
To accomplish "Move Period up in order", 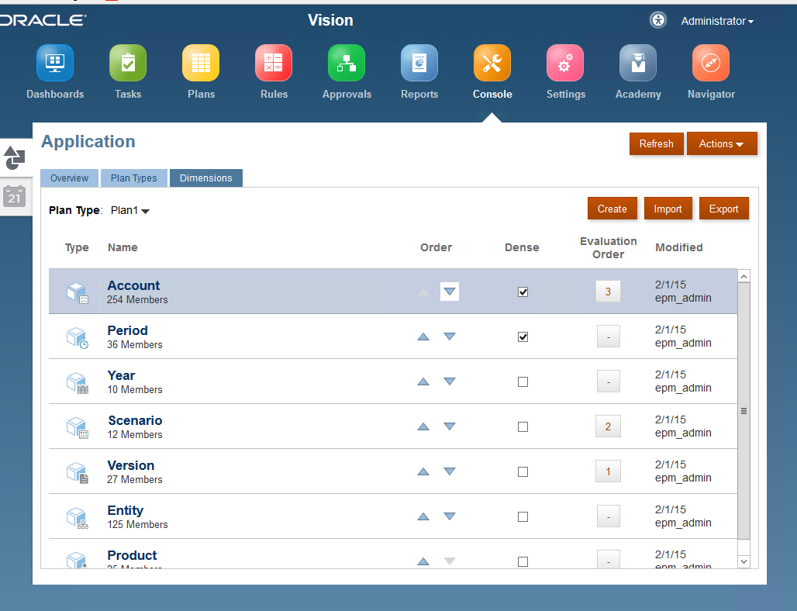I will [423, 337].
